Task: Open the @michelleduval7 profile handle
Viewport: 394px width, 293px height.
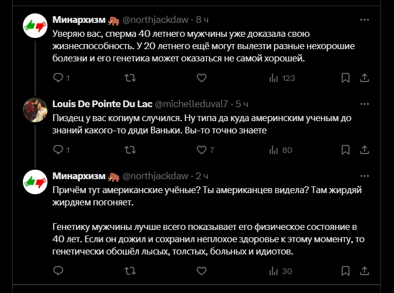Action: click(x=191, y=104)
